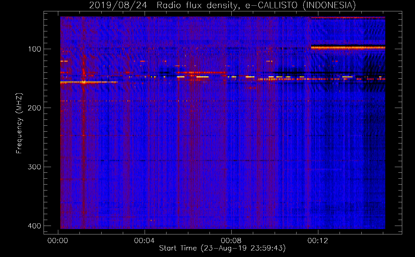Viewport: 415px width, 257px height.
Task: Click the 'Frequency (MHZ)' axis label
Action: pyautogui.click(x=19, y=123)
